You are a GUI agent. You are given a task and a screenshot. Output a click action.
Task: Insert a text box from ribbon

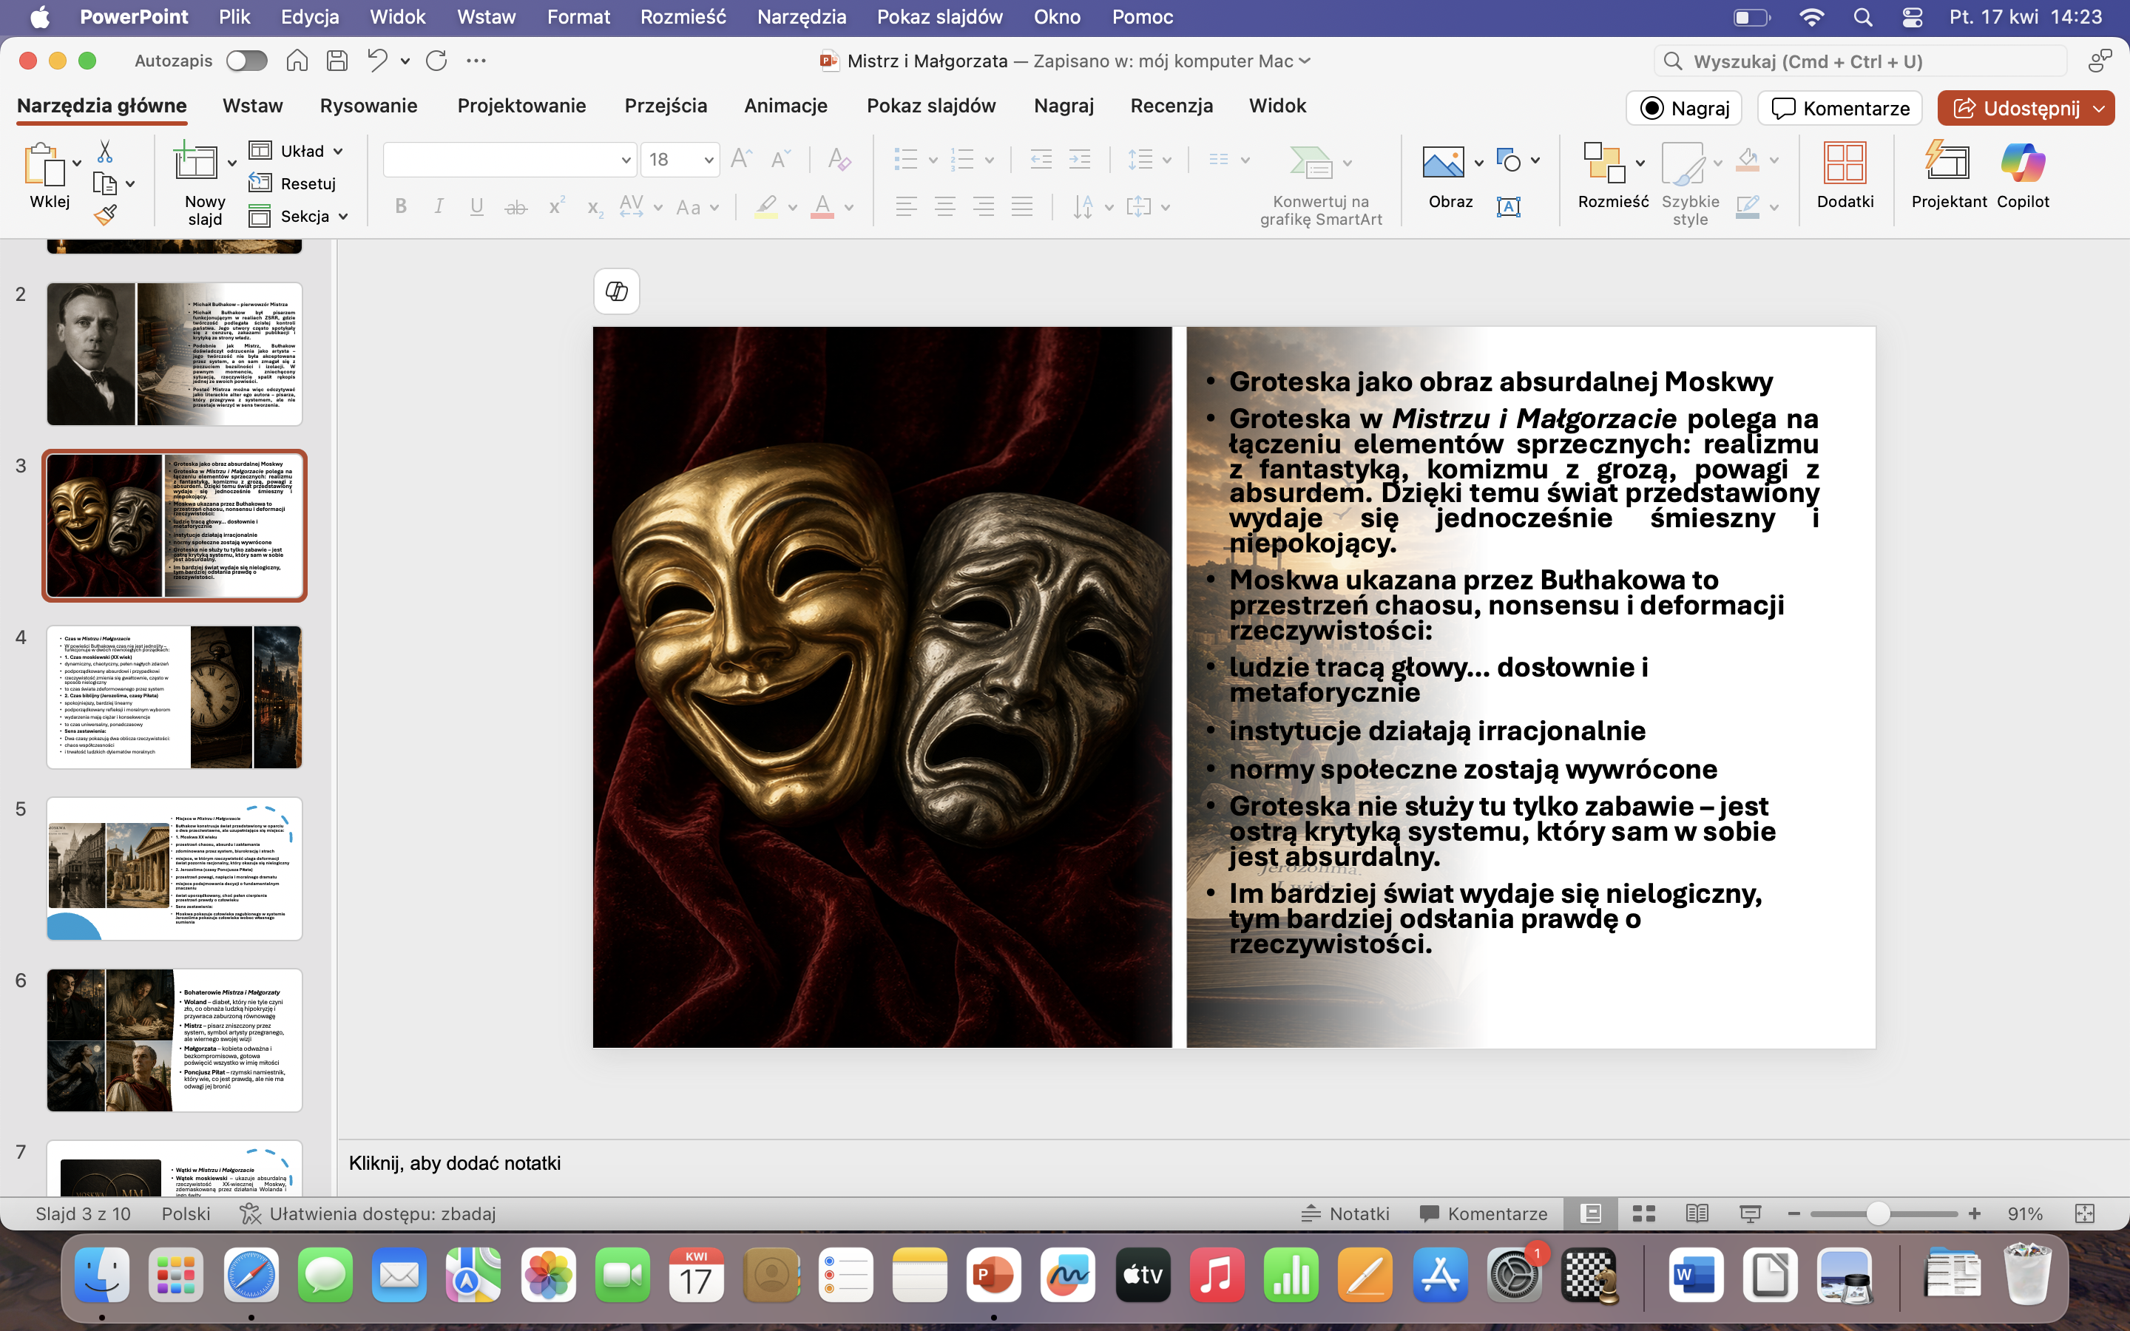tap(1508, 207)
